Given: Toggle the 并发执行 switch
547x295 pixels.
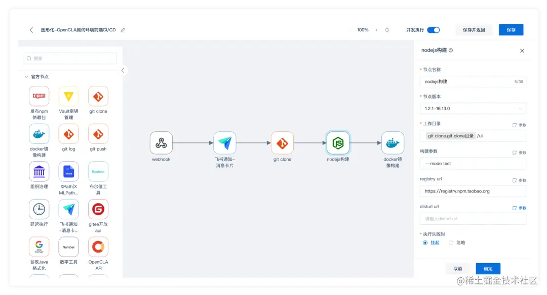Looking at the screenshot, I should click(433, 30).
